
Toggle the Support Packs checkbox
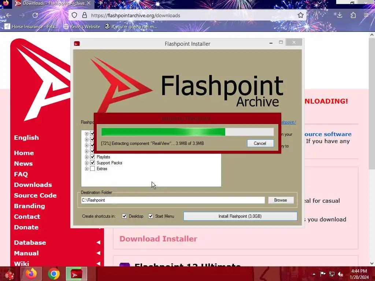[93, 163]
